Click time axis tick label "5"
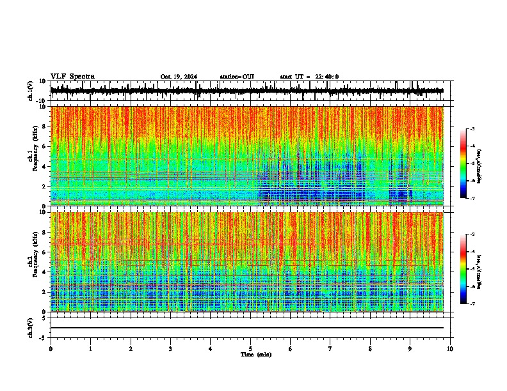Screen dimensions: 507x391 pos(250,349)
